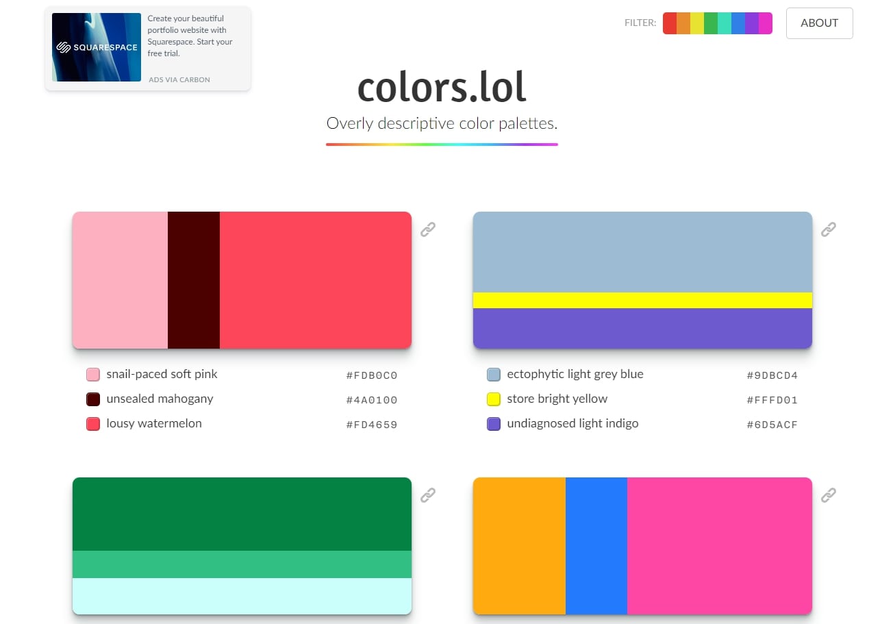Click the name undiagnosed light indigo
893x624 pixels.
[573, 423]
